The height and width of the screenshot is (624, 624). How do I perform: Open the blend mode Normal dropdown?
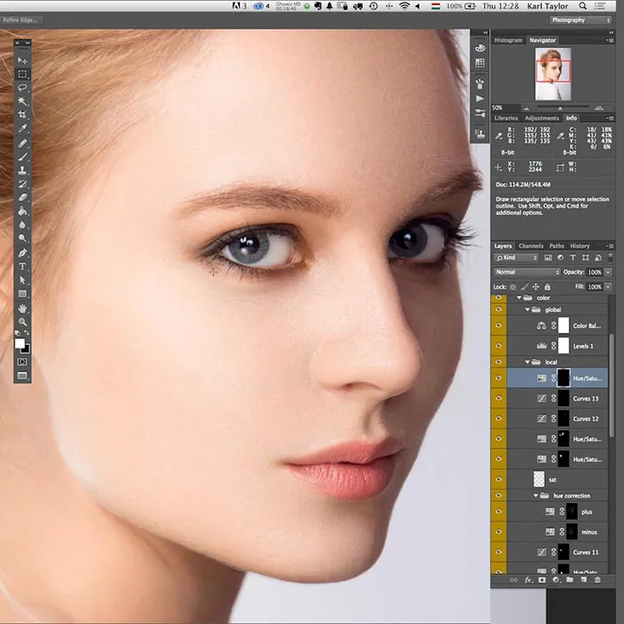pyautogui.click(x=527, y=272)
